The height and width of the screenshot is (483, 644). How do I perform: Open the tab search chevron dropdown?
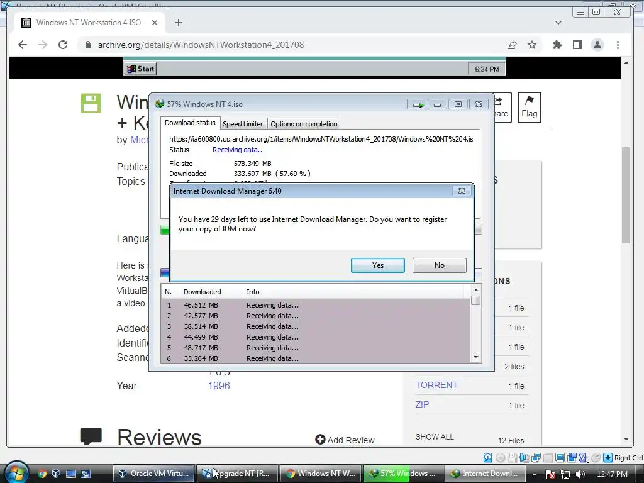coord(558,23)
